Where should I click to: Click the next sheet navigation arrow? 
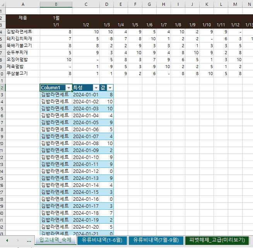(18, 241)
